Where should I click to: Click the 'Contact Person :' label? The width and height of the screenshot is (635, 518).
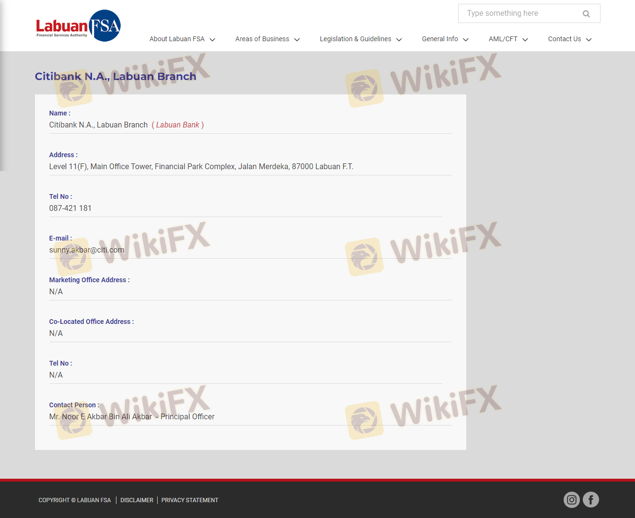pos(74,405)
